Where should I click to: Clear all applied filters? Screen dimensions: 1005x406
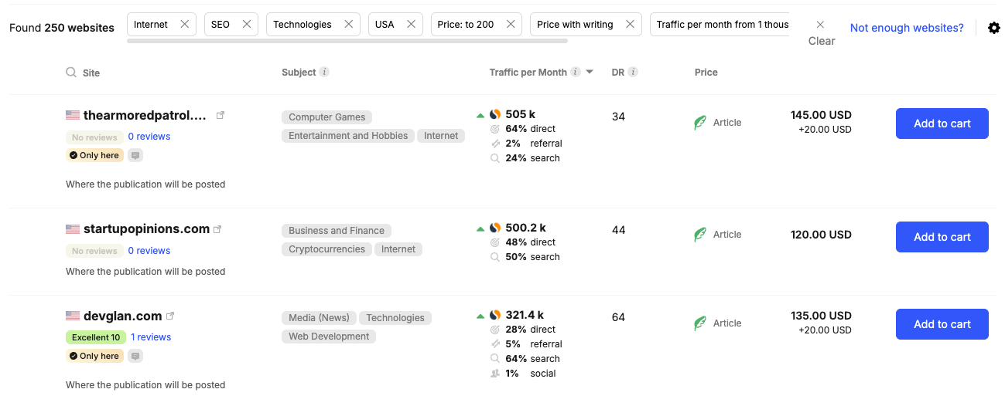tap(821, 32)
